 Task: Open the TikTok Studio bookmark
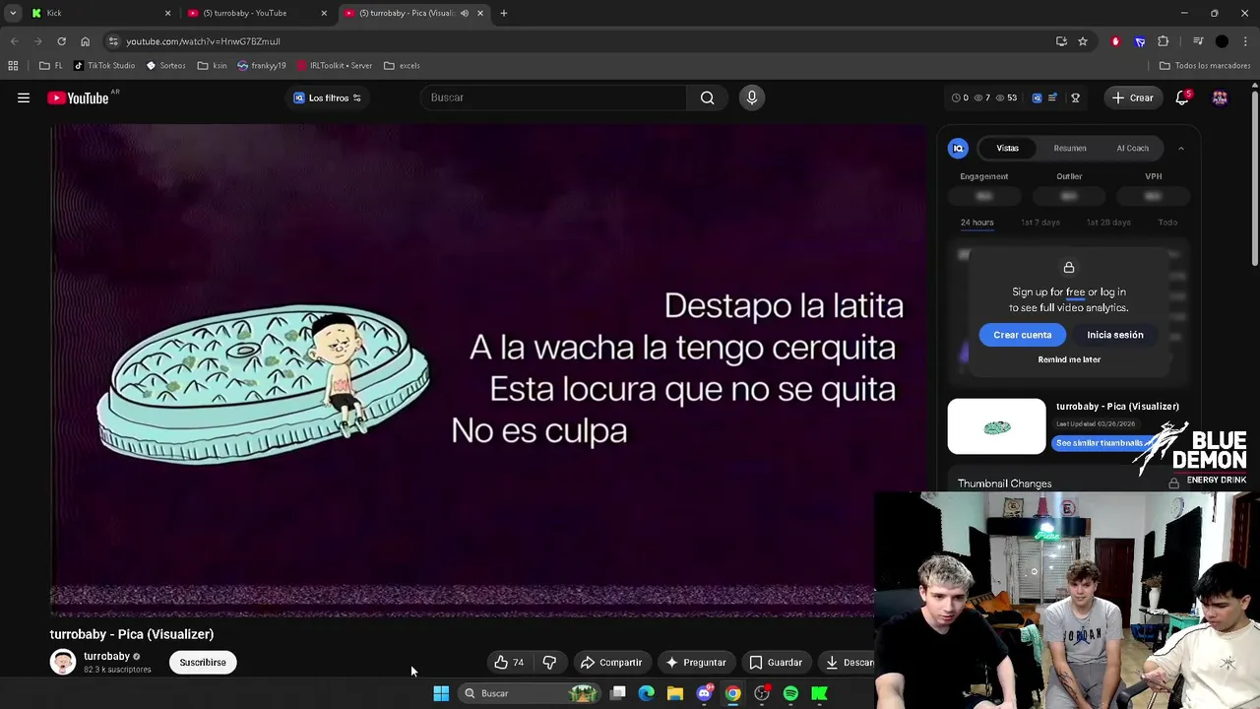[x=104, y=66]
